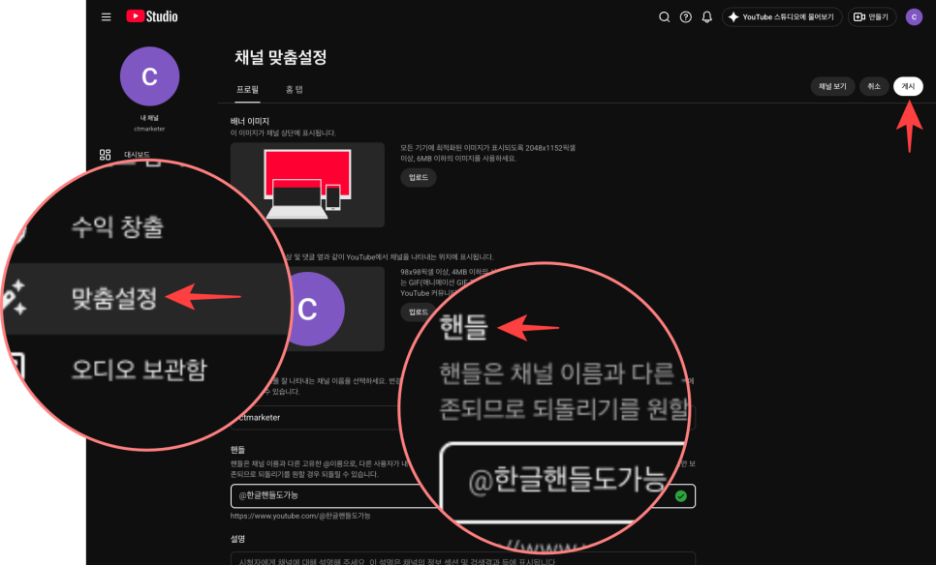Open the notifications bell icon
936x565 pixels.
pos(706,16)
